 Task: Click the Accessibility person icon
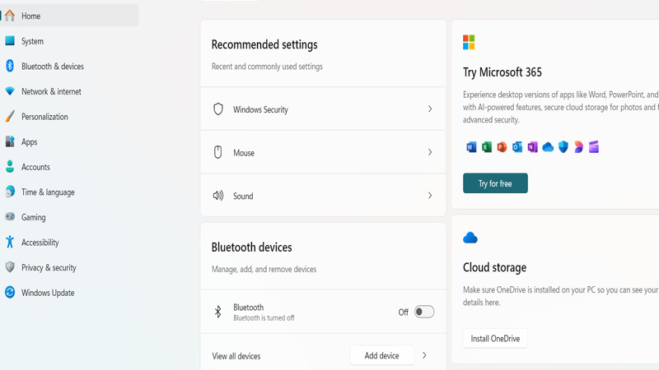pos(10,243)
